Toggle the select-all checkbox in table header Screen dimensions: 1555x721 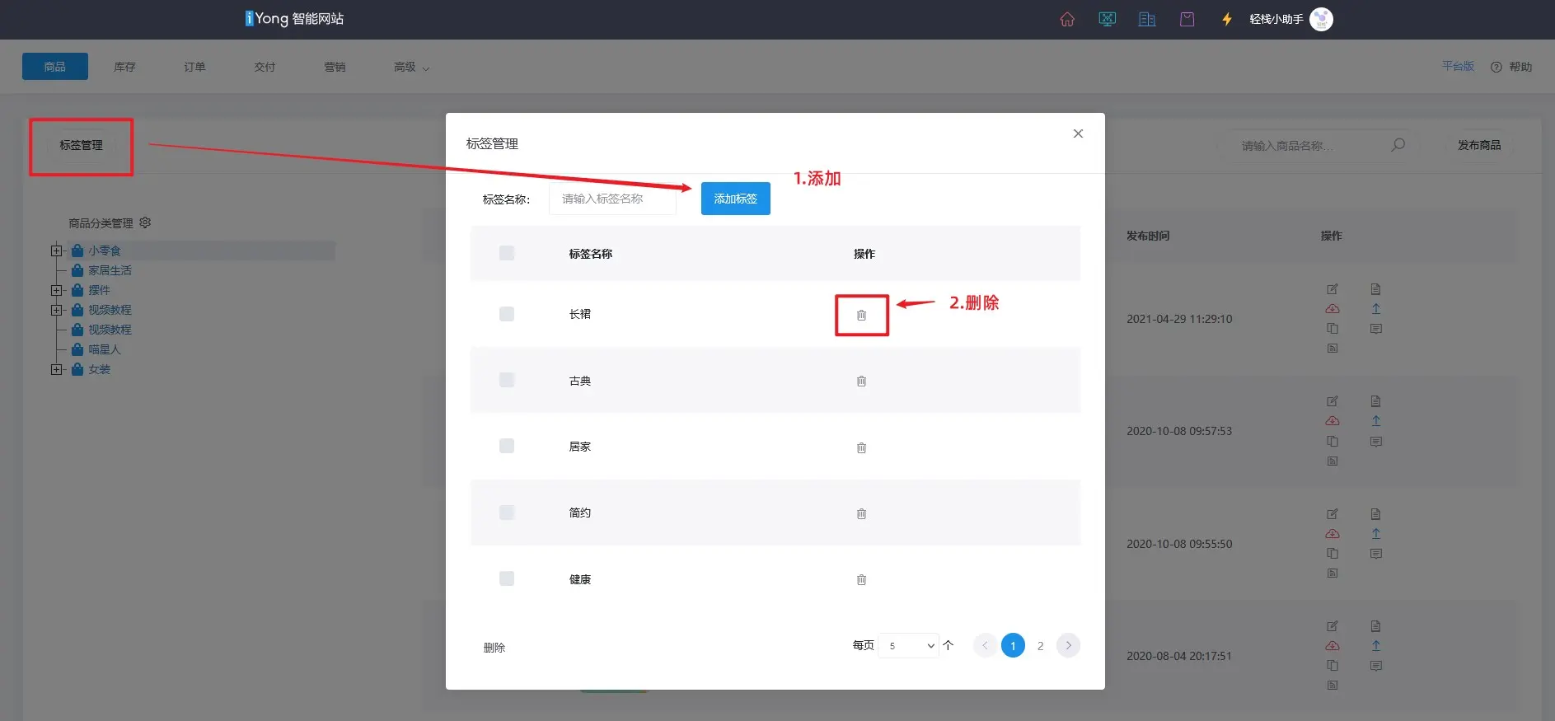(x=507, y=253)
